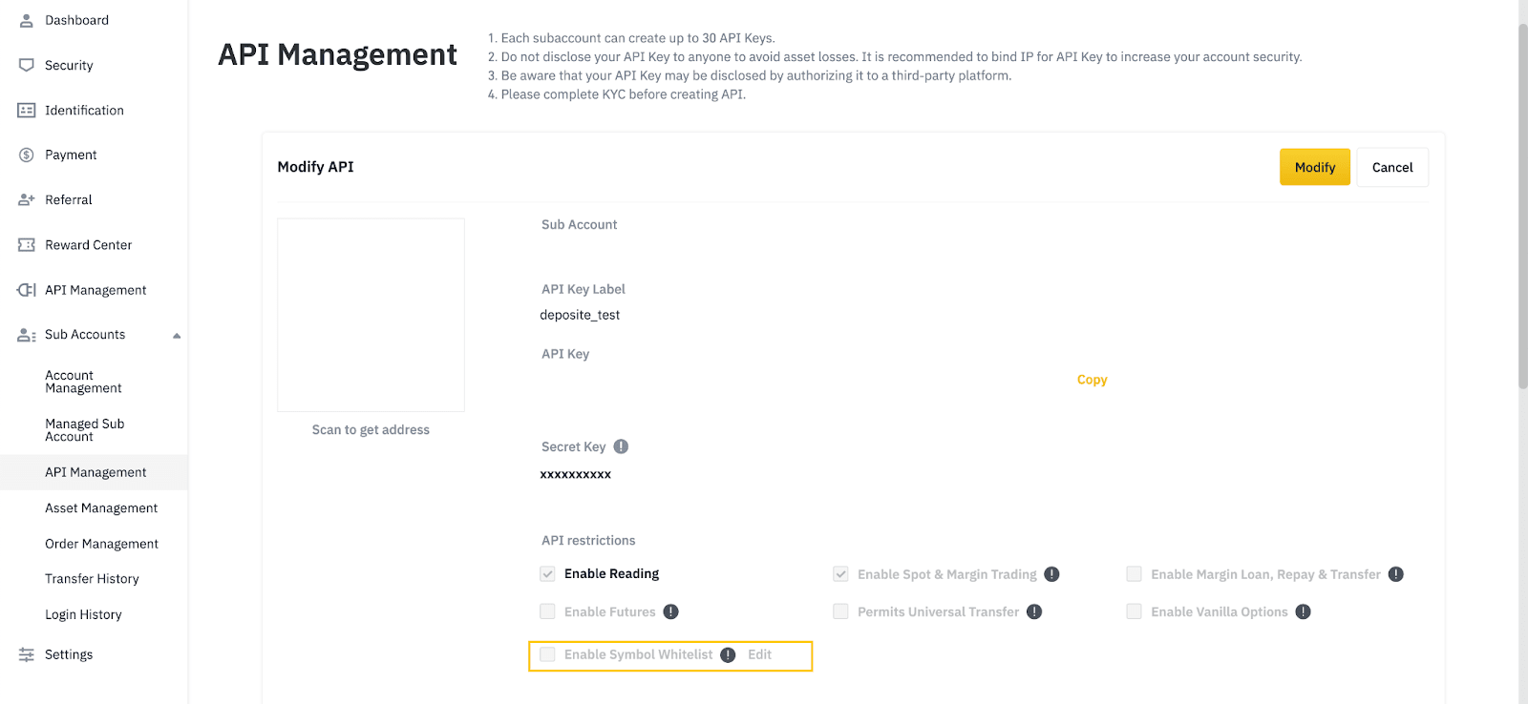This screenshot has width=1528, height=704.
Task: Click the Dashboard person icon
Action: (27, 20)
